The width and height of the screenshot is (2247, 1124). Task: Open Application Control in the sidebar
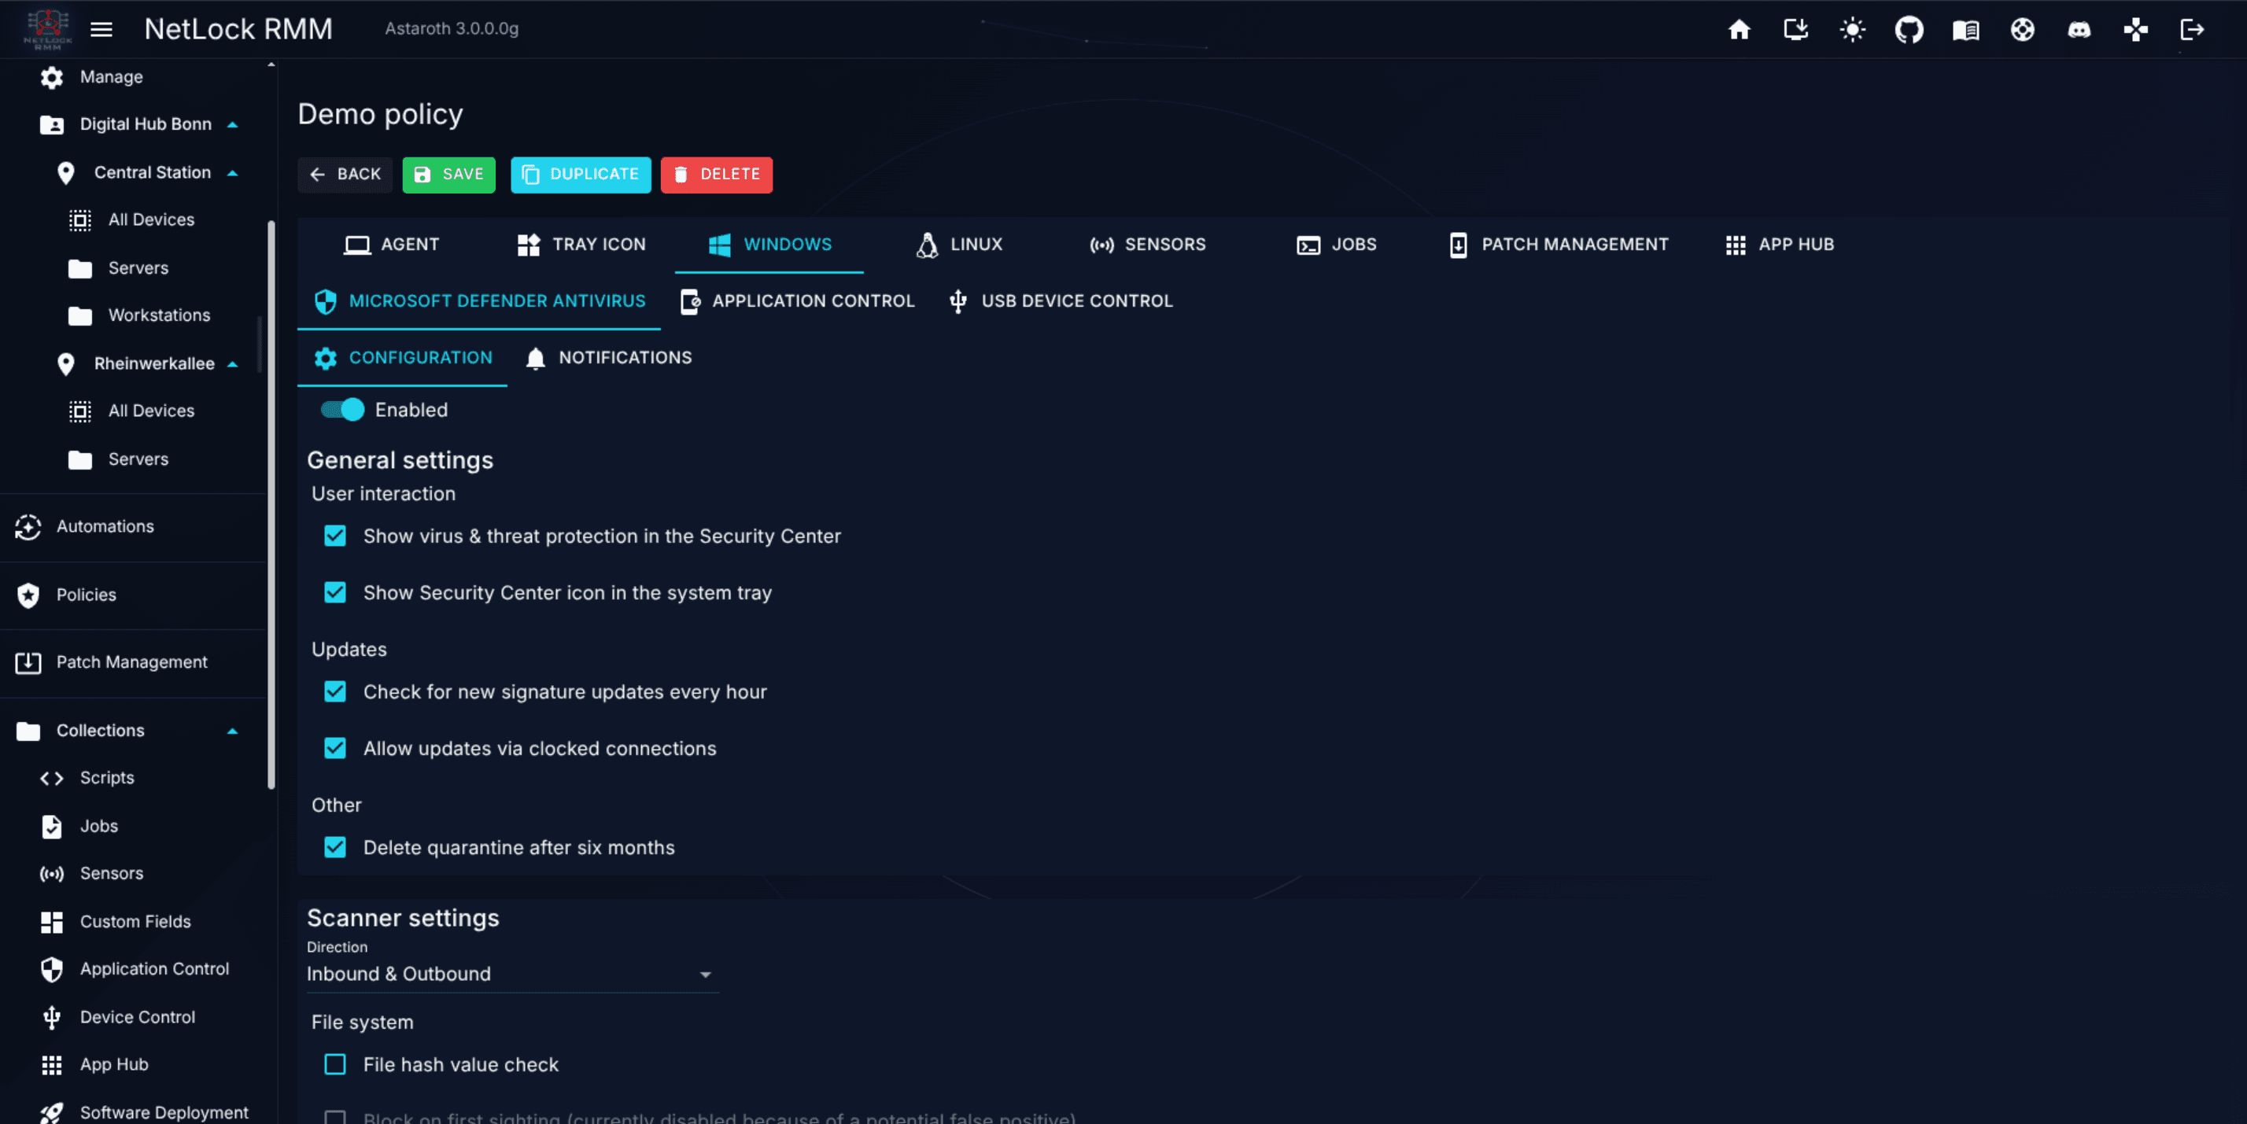153,969
